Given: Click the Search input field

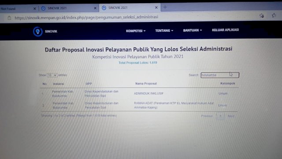Looking at the screenshot, I should tap(220, 75).
